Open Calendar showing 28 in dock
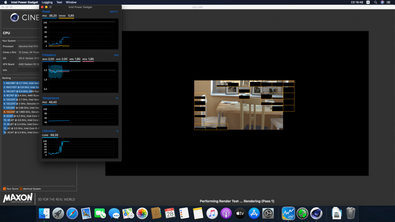 pos(170,213)
